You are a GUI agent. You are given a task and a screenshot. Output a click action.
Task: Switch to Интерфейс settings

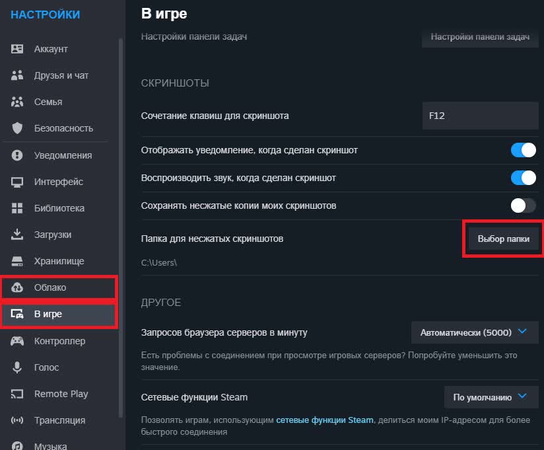(59, 182)
